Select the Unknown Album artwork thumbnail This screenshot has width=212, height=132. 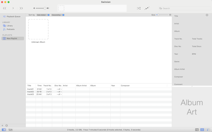point(38,29)
